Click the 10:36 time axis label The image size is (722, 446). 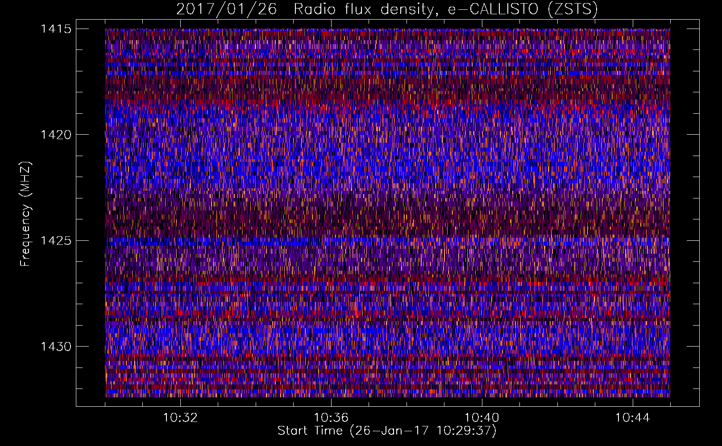[331, 418]
